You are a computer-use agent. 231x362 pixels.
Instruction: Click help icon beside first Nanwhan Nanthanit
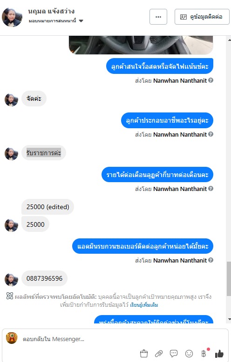pyautogui.click(x=211, y=80)
